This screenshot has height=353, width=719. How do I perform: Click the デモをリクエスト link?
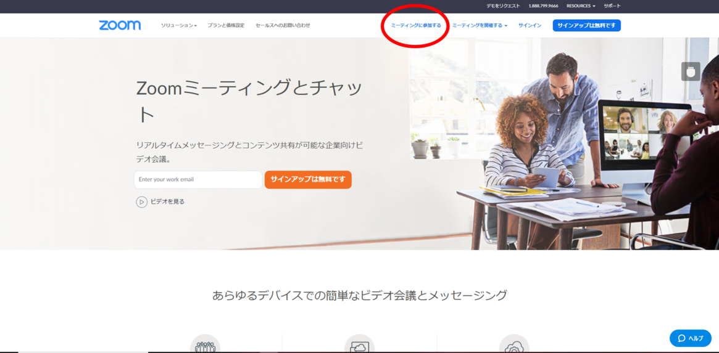click(x=503, y=6)
